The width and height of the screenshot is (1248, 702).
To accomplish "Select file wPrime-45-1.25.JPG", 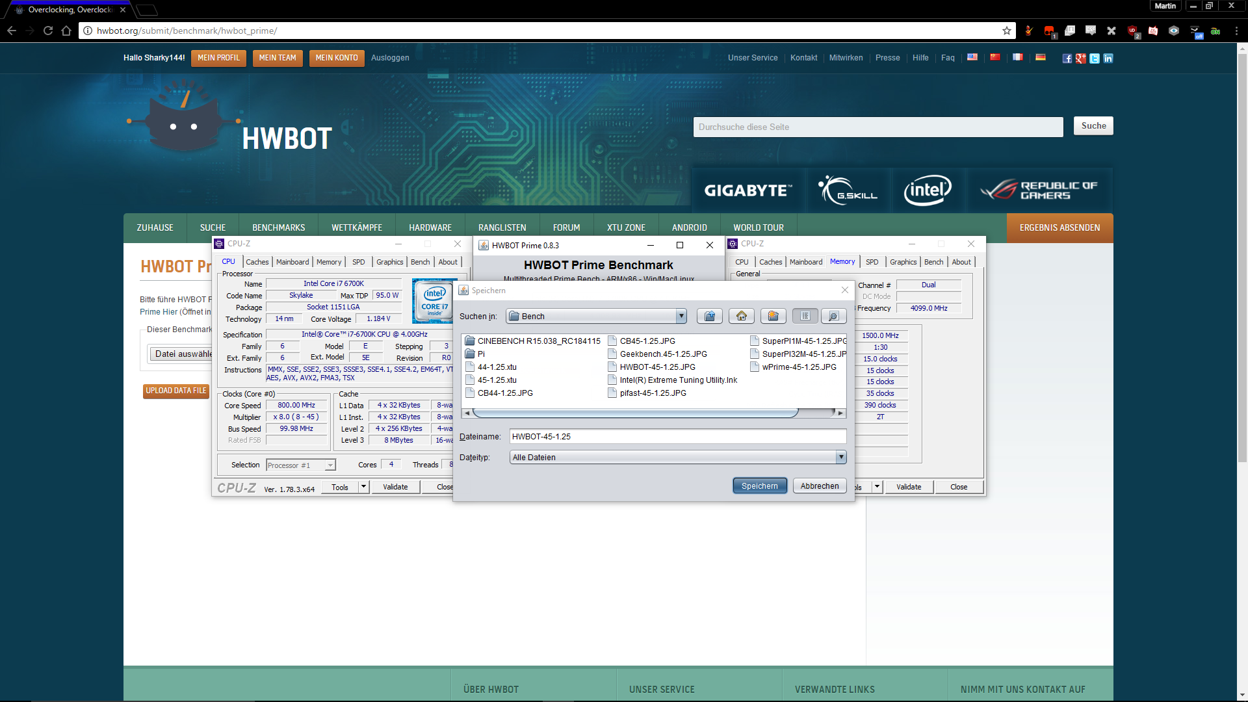I will [793, 367].
